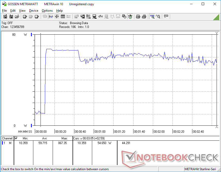
Task: Click the Trig: OFF status text
Action: click(x=7, y=23)
